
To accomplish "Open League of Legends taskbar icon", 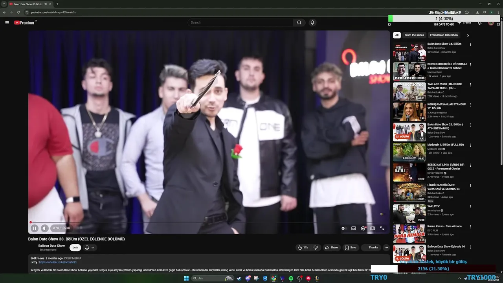I will (x=317, y=278).
